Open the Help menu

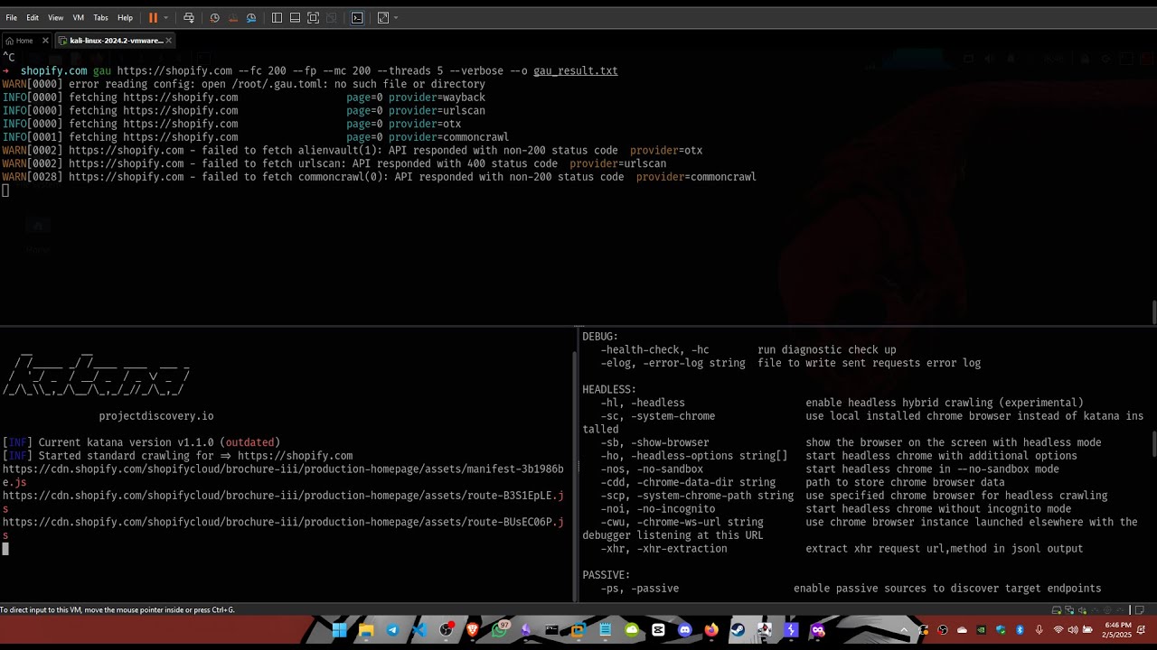click(125, 17)
